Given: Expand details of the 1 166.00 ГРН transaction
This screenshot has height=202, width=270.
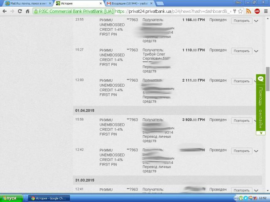Looking at the screenshot, I should (256, 21).
